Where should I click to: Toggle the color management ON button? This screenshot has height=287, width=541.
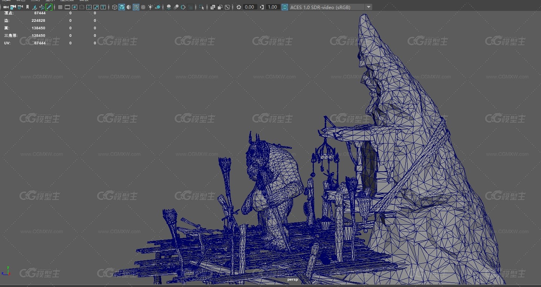coord(285,7)
